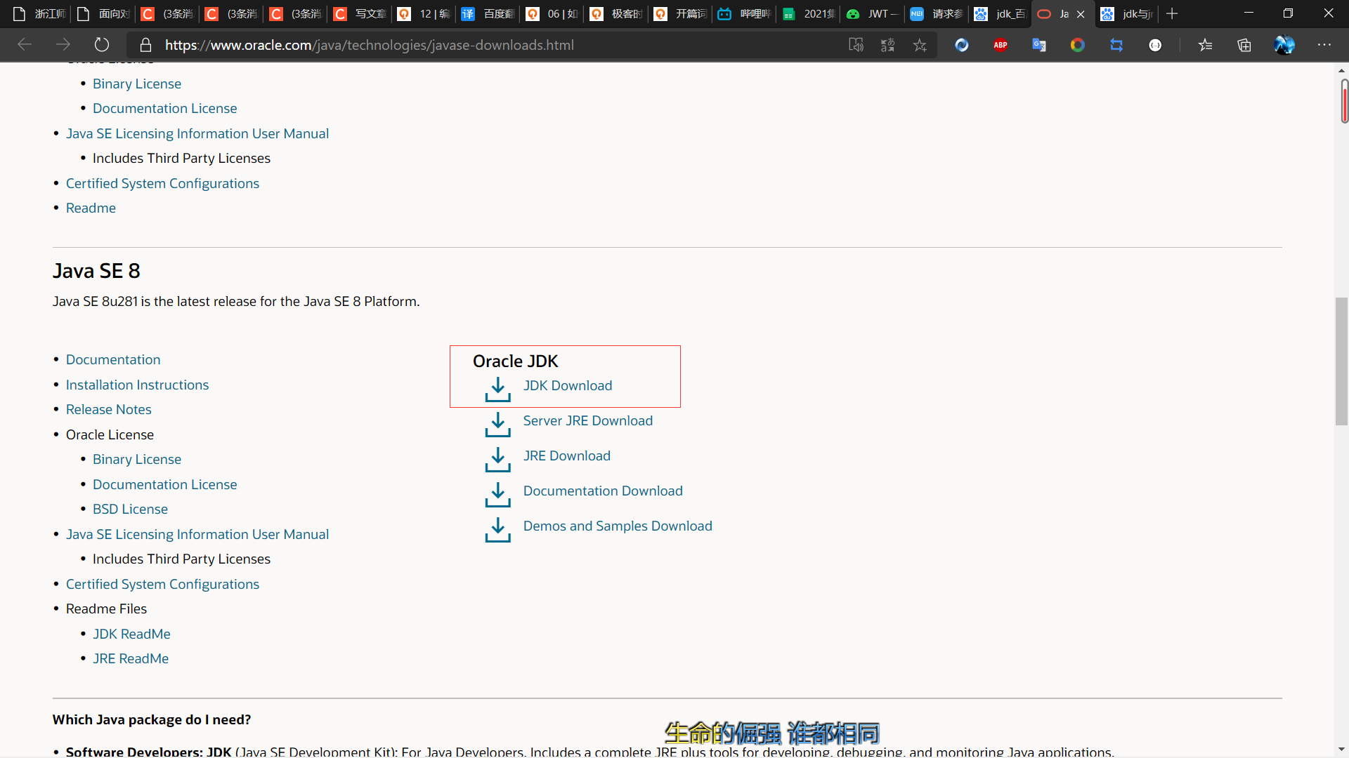Click the Demos and Samples download icon
The width and height of the screenshot is (1349, 758).
pyautogui.click(x=497, y=529)
